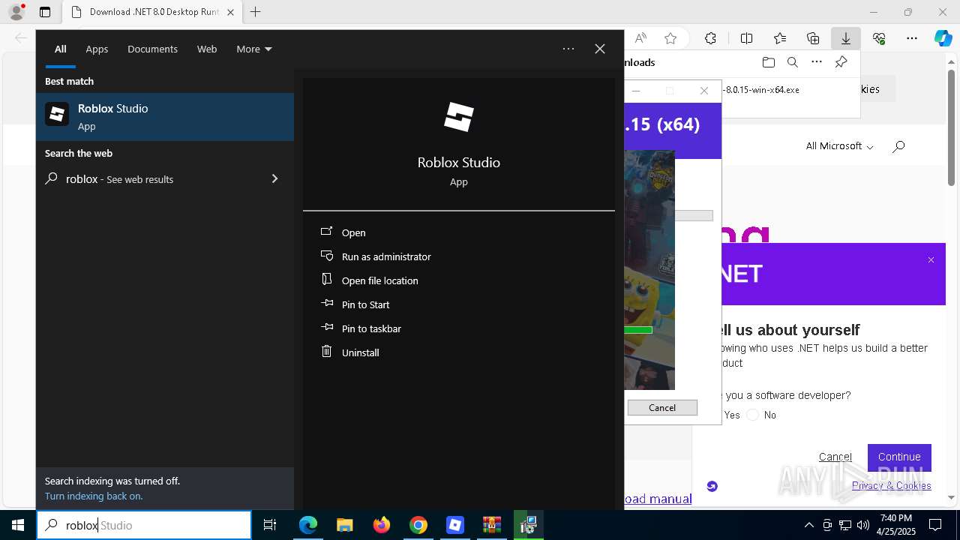Open downloads folder icon in Edge
The image size is (960, 540).
coord(768,62)
